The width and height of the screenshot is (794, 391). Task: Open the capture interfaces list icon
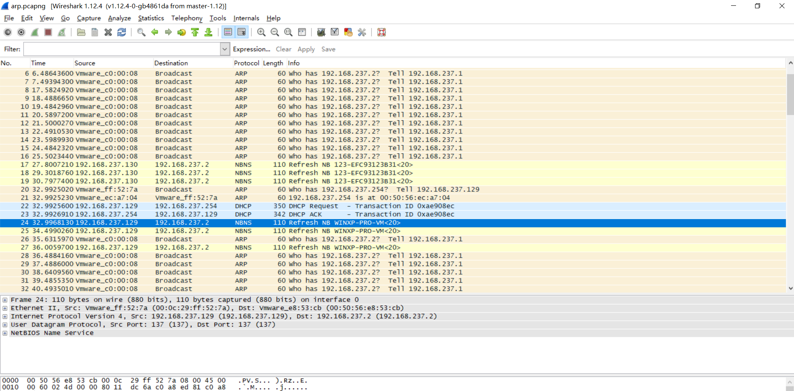[8, 32]
